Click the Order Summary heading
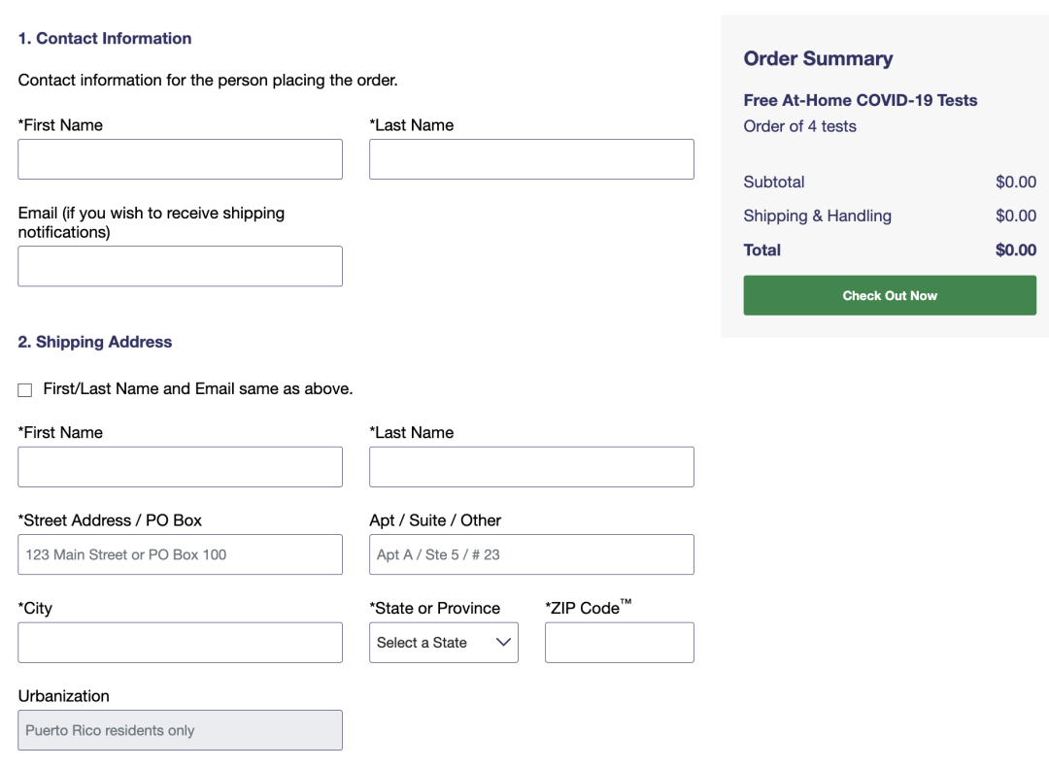 pos(818,58)
